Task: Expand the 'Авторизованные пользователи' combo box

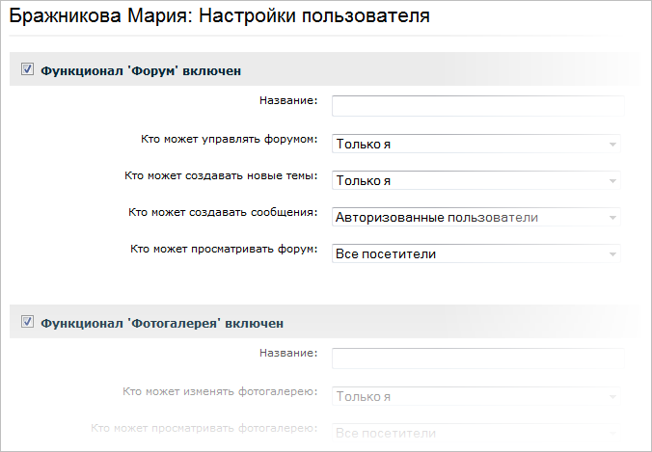Action: pyautogui.click(x=476, y=217)
